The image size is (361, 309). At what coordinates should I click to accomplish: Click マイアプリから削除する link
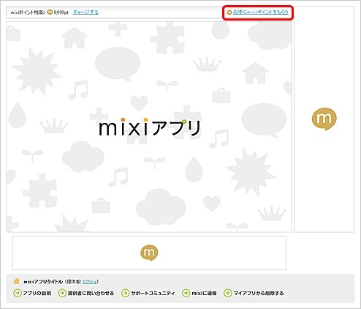[x=259, y=293]
